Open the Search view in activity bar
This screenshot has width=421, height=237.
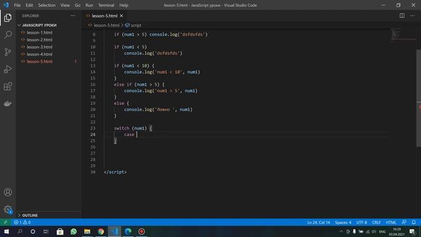[x=8, y=35]
